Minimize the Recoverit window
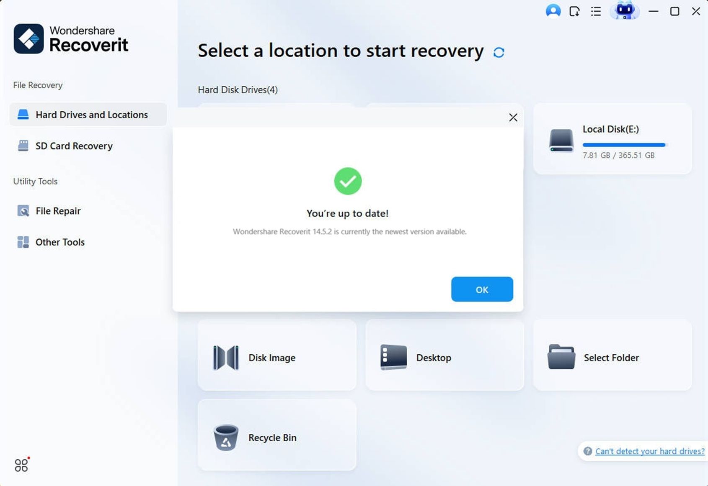This screenshot has width=708, height=486. [653, 11]
